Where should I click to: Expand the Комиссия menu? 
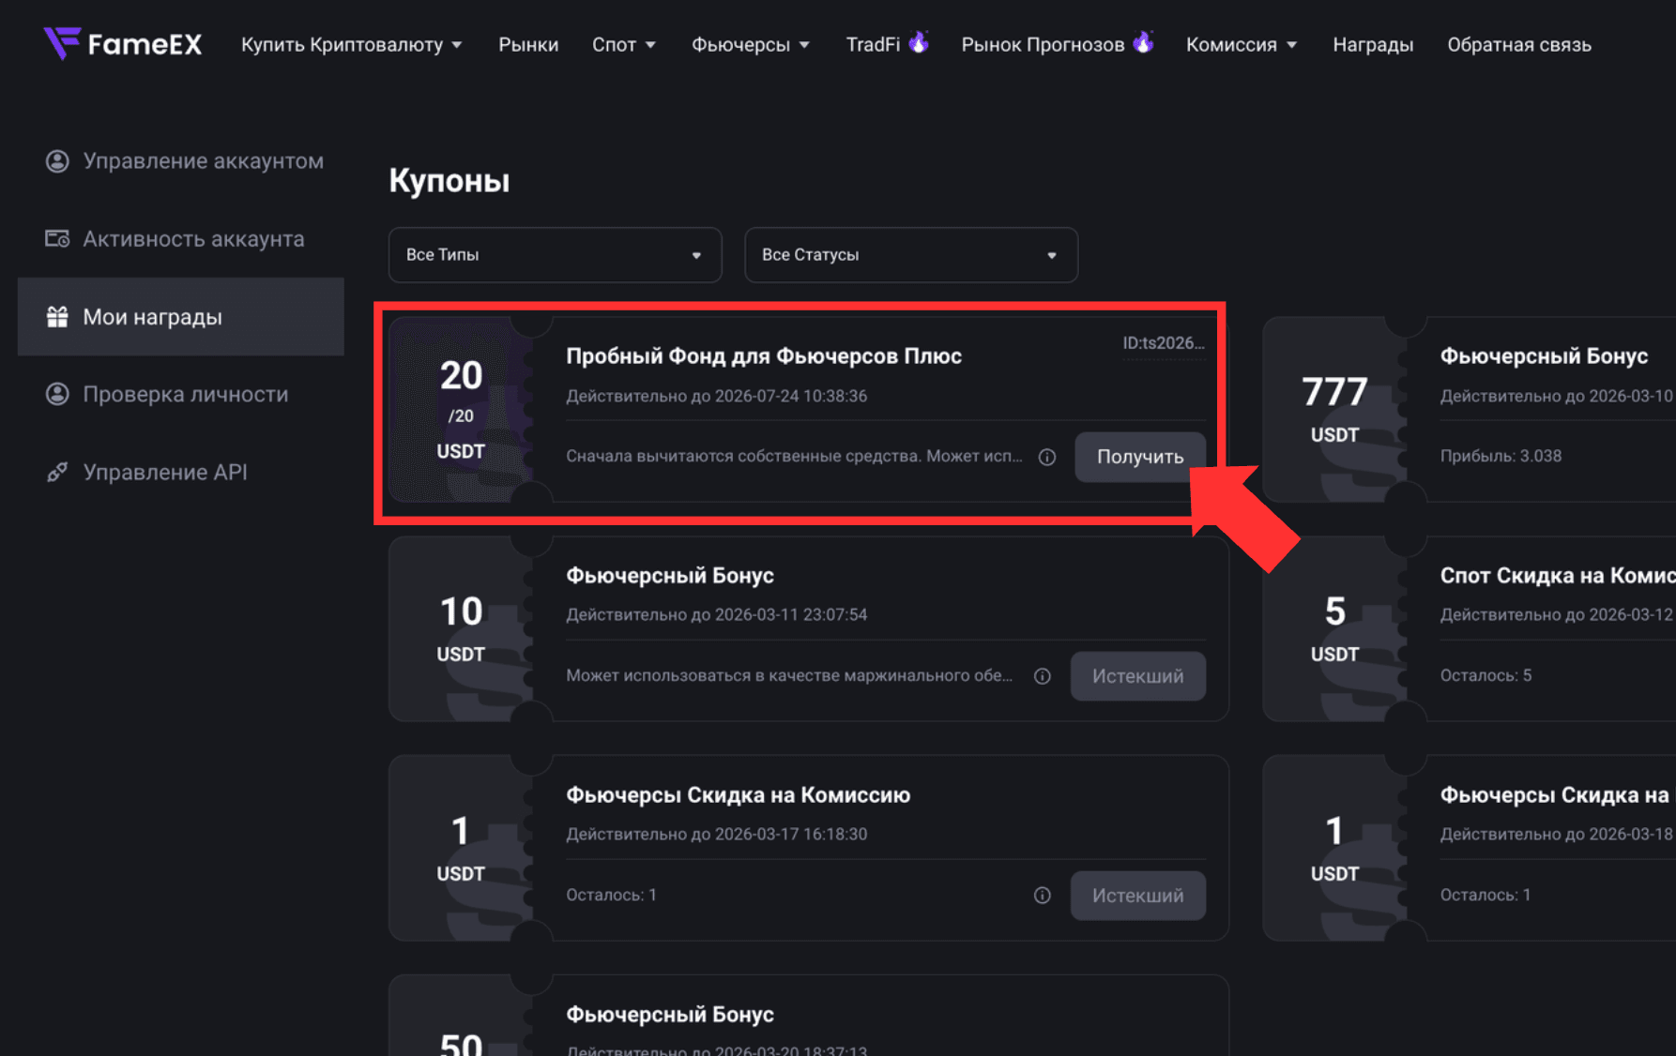(1242, 45)
